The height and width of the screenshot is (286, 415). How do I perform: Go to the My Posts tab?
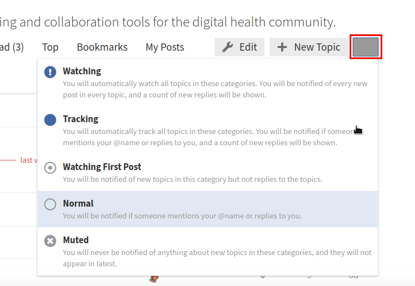165,47
